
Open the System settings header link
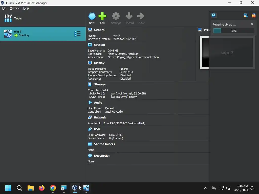(x=99, y=45)
